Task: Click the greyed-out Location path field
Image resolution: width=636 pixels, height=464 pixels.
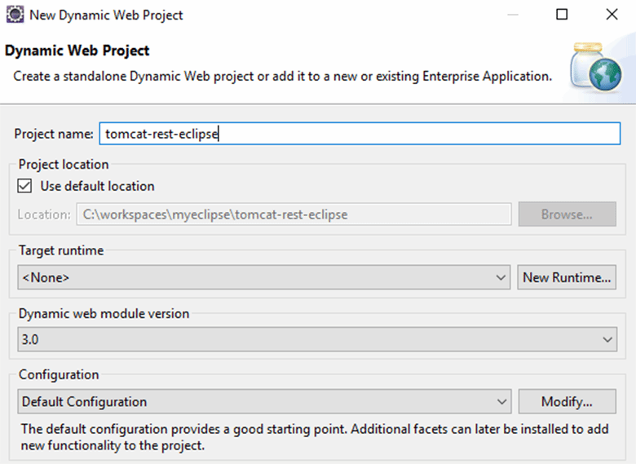Action: click(294, 214)
